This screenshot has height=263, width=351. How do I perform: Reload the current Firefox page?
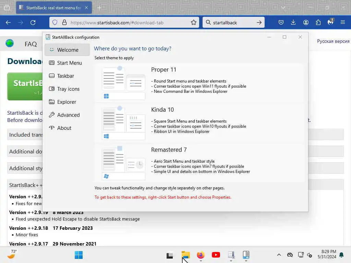[33, 22]
